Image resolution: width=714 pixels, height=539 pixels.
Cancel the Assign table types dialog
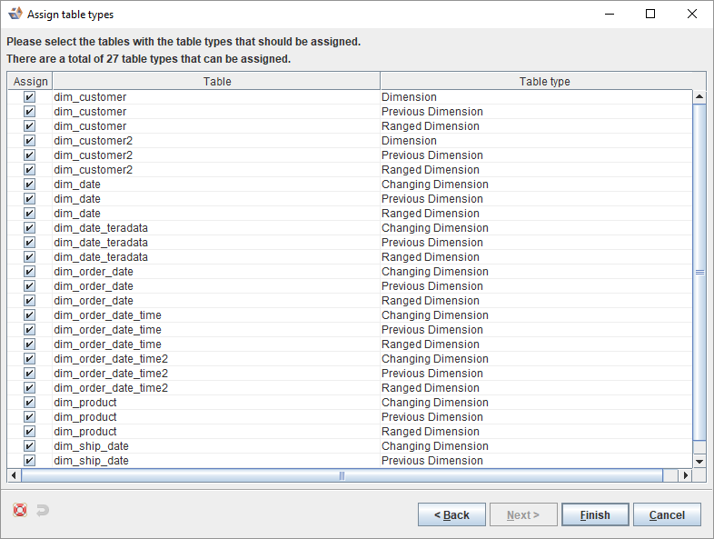(x=667, y=514)
